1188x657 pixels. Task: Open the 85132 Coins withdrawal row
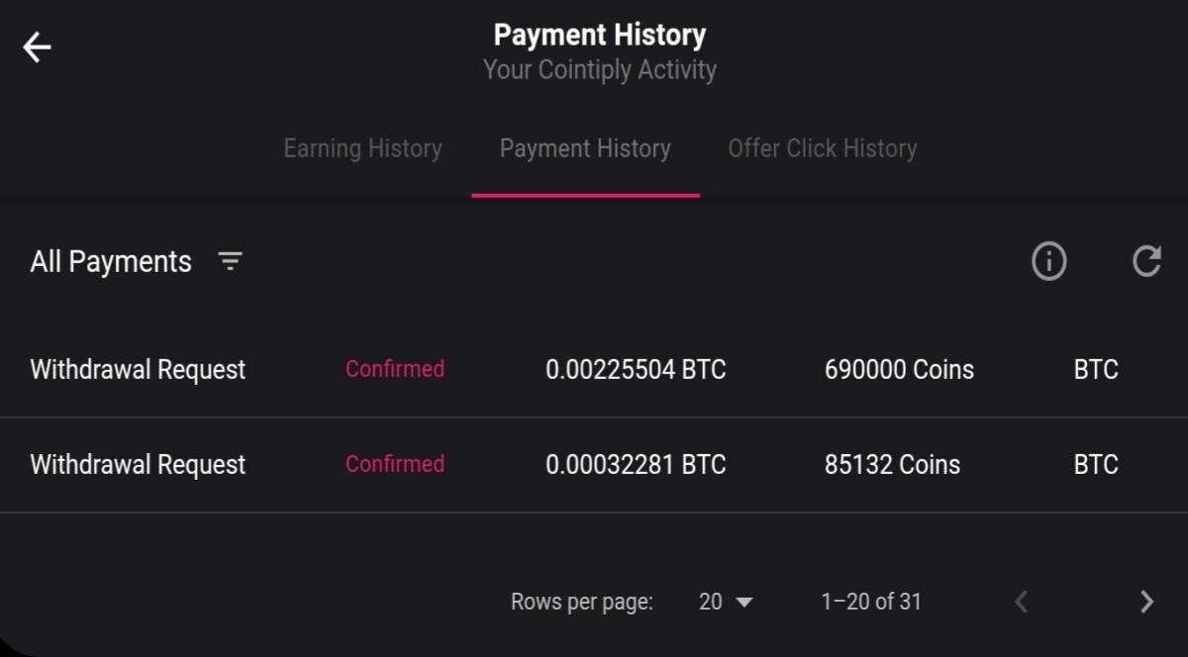point(594,465)
